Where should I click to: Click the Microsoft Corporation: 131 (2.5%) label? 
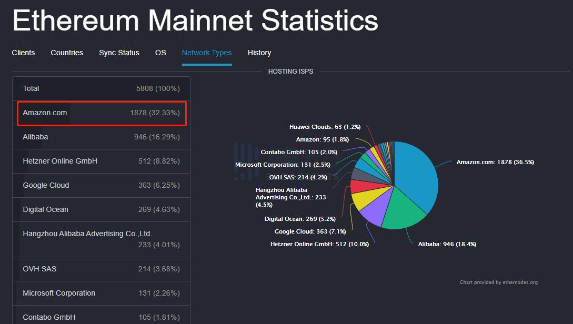click(x=283, y=165)
